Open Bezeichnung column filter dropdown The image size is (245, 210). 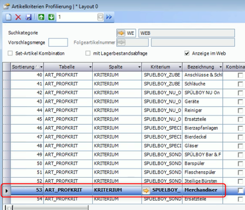click(x=221, y=67)
